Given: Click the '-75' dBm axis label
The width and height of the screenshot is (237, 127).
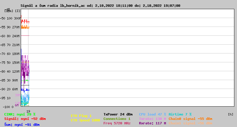Looking at the screenshot, I should point(3,63).
